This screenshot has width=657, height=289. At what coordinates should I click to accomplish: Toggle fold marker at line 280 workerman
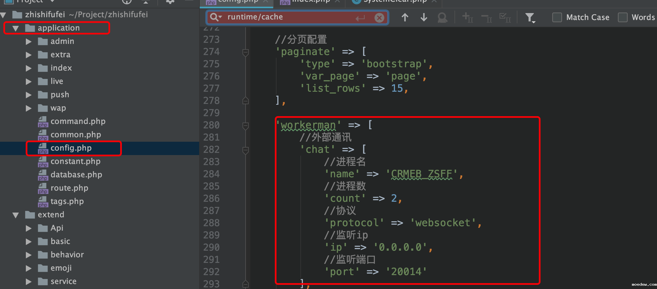point(245,126)
